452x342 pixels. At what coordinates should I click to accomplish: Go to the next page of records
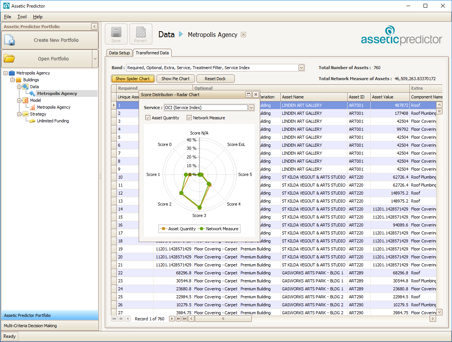(x=178, y=319)
